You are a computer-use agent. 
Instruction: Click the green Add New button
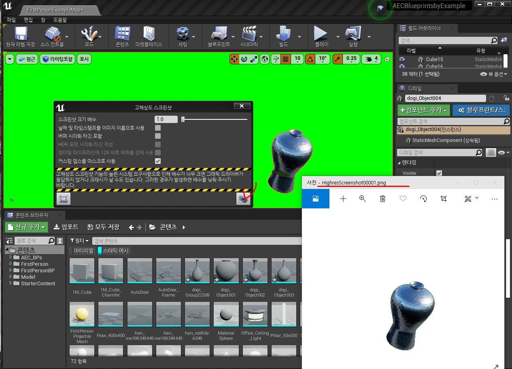pos(27,227)
